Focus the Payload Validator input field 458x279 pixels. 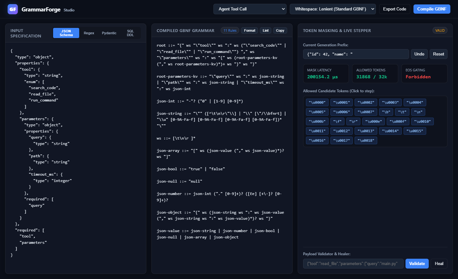point(353,263)
